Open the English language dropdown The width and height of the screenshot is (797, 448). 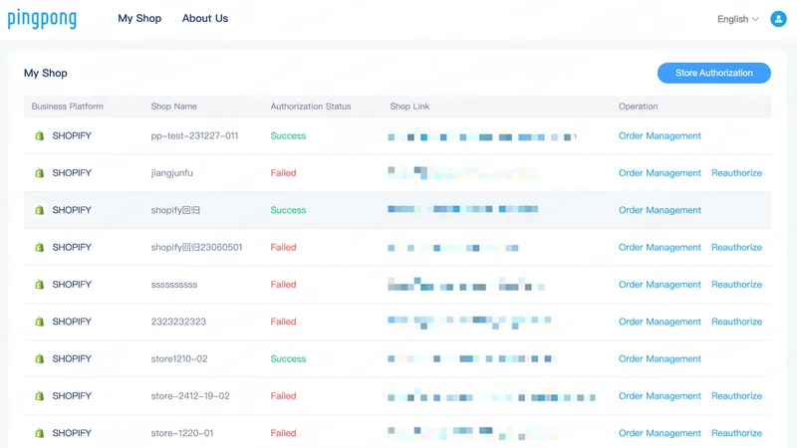pyautogui.click(x=737, y=19)
